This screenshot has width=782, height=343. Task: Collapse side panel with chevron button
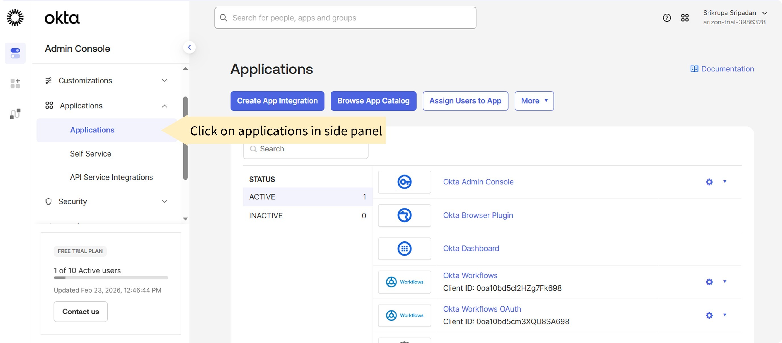tap(189, 47)
